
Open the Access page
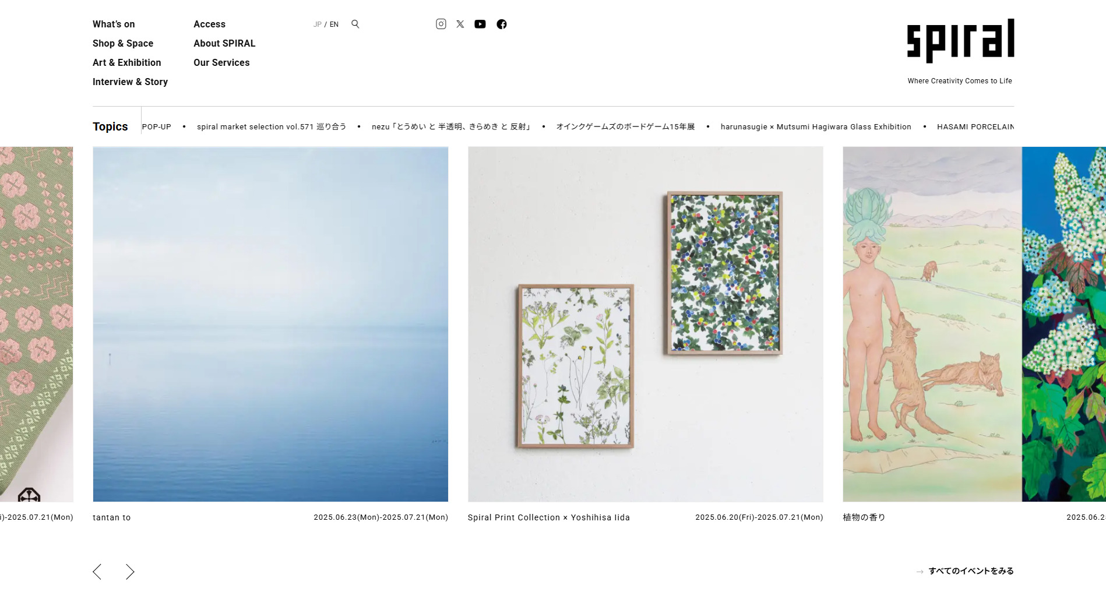point(209,24)
